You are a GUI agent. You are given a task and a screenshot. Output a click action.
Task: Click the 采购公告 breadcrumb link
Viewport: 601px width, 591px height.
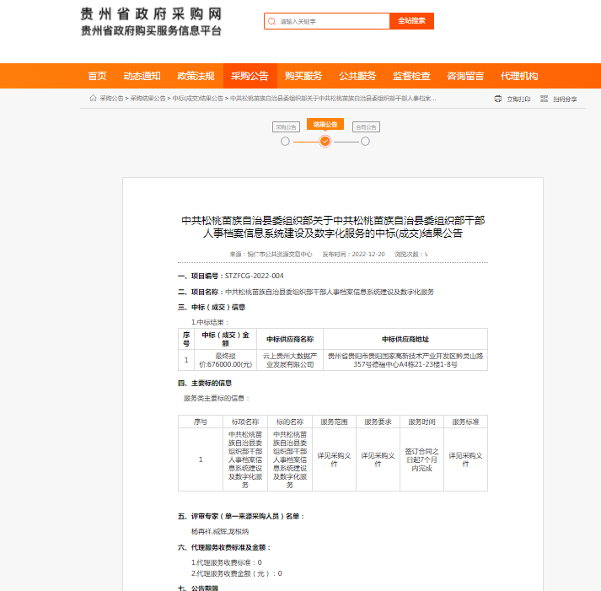[111, 99]
